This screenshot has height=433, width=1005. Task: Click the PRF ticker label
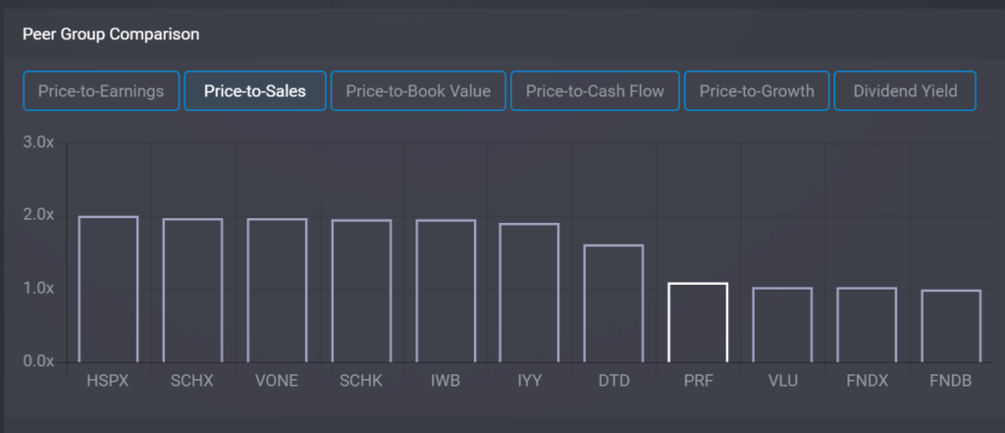[x=698, y=380]
